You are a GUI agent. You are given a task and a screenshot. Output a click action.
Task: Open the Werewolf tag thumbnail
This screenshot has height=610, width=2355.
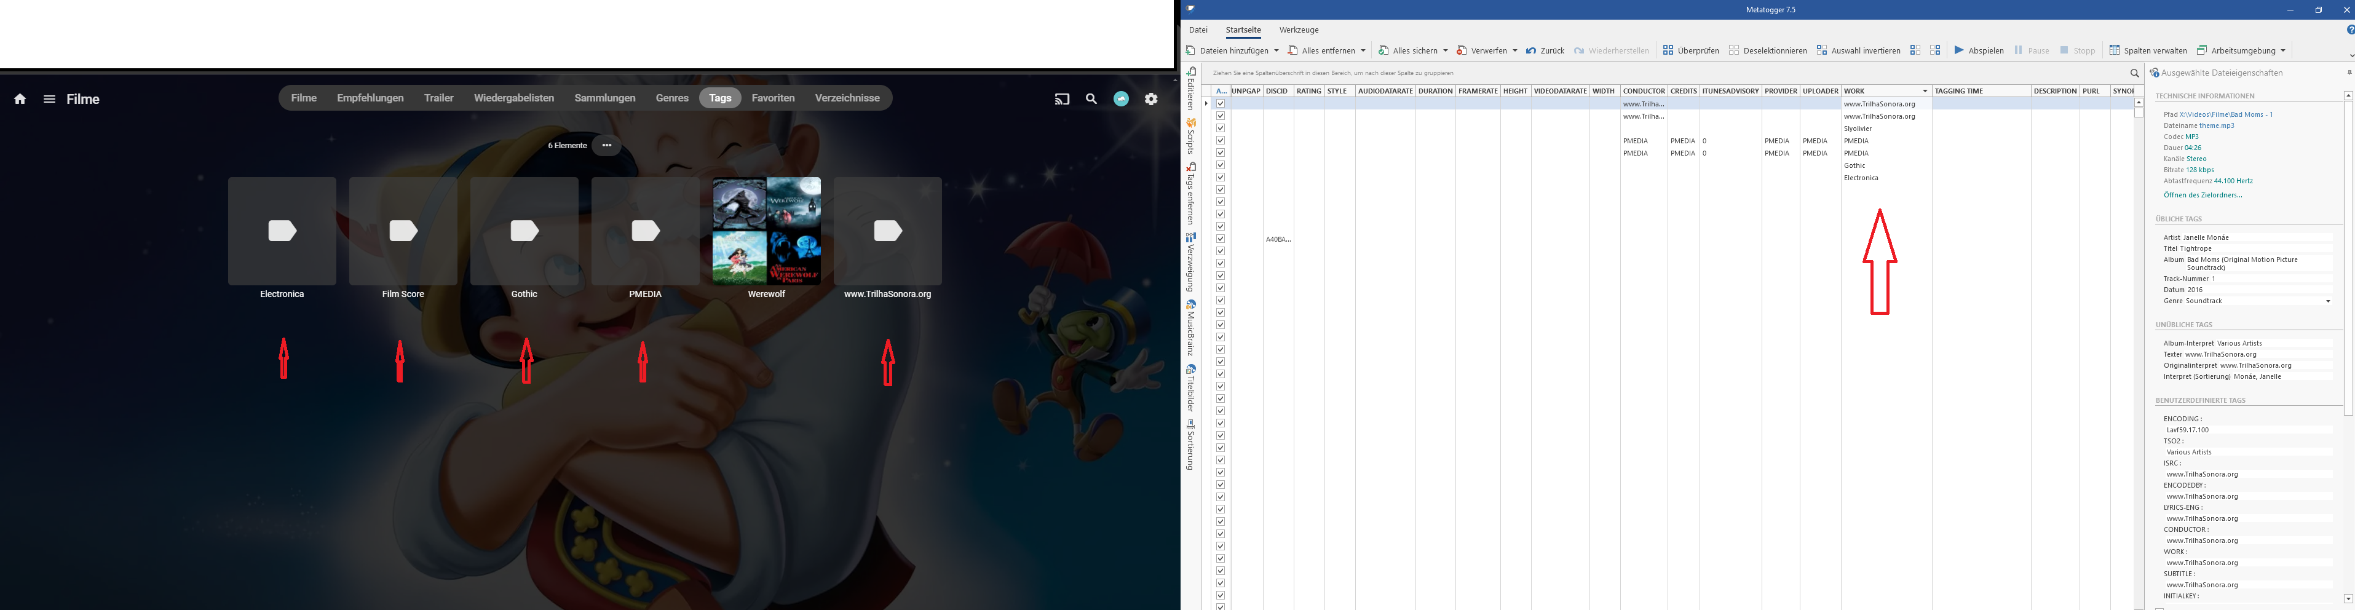point(766,231)
